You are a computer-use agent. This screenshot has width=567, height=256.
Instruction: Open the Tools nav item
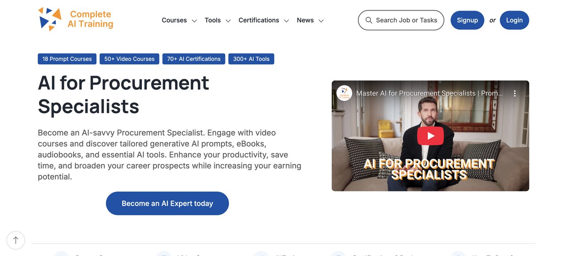click(x=213, y=20)
